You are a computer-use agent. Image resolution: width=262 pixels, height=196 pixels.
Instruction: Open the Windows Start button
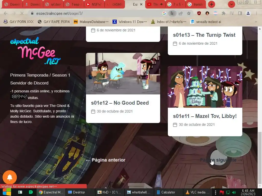[x=7, y=192]
